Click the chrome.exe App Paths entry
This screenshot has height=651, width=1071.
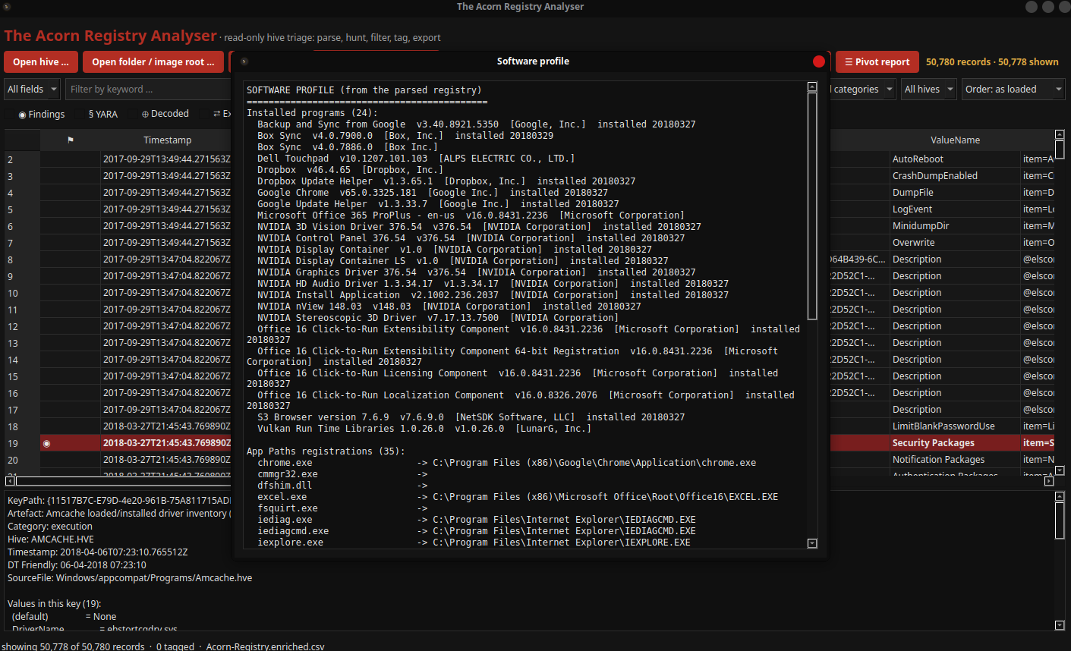(506, 463)
